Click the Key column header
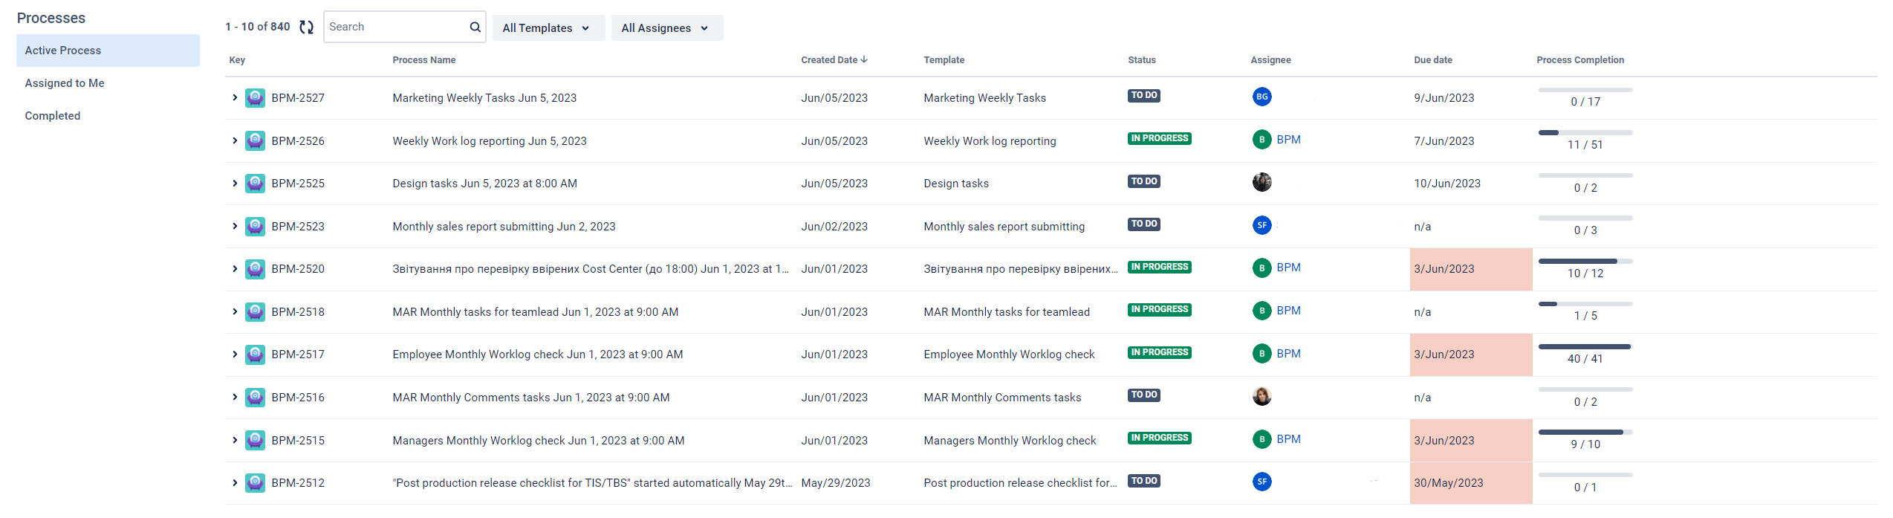 point(237,60)
